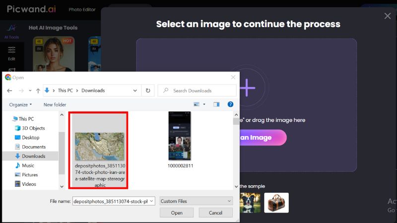Screen dimensions: 397x223
Task: Go up one folder level with the Up arrow
Action: (x=38, y=91)
